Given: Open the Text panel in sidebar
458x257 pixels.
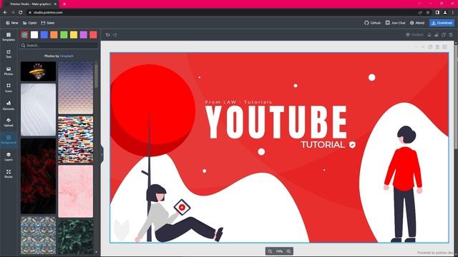Looking at the screenshot, I should point(9,54).
